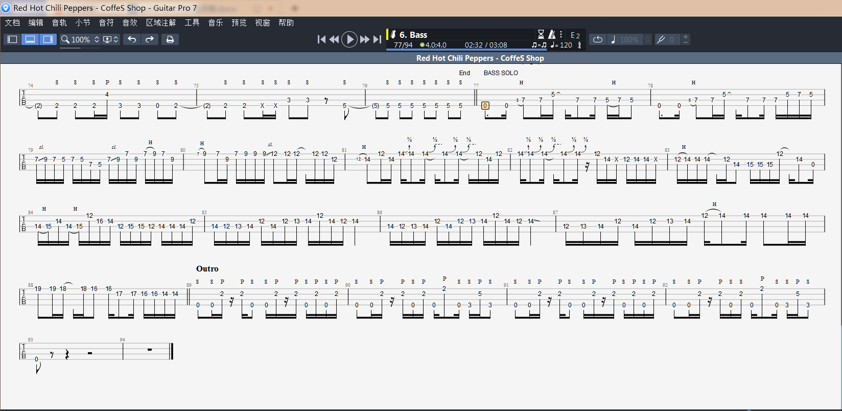Image resolution: width=842 pixels, height=411 pixels.
Task: Open the relative speed 100% dropdown
Action: [x=630, y=39]
